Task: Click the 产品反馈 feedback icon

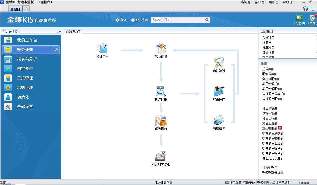Action: [299, 18]
